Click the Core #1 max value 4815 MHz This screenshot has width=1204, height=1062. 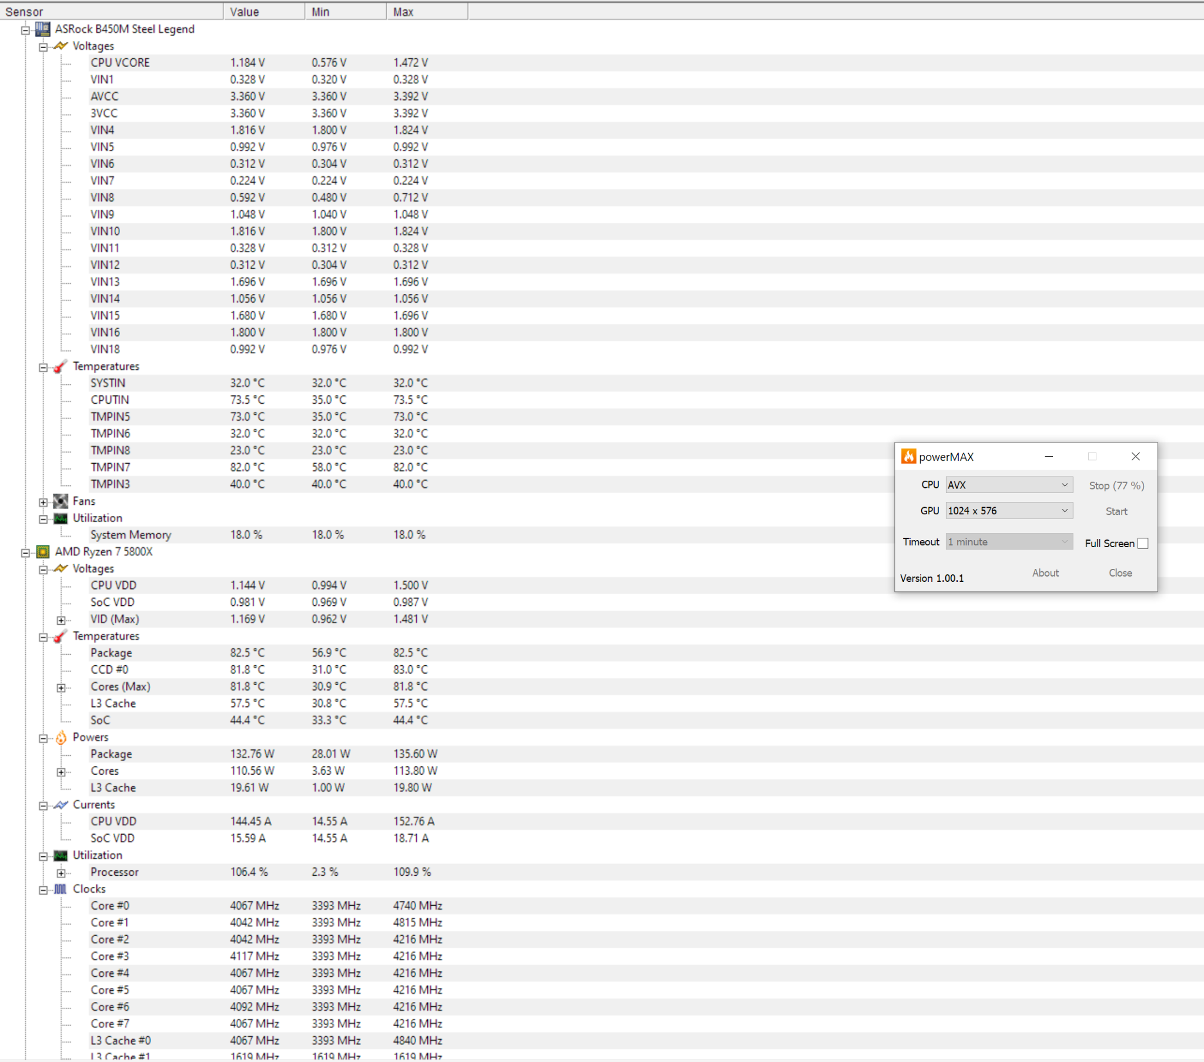pos(417,923)
